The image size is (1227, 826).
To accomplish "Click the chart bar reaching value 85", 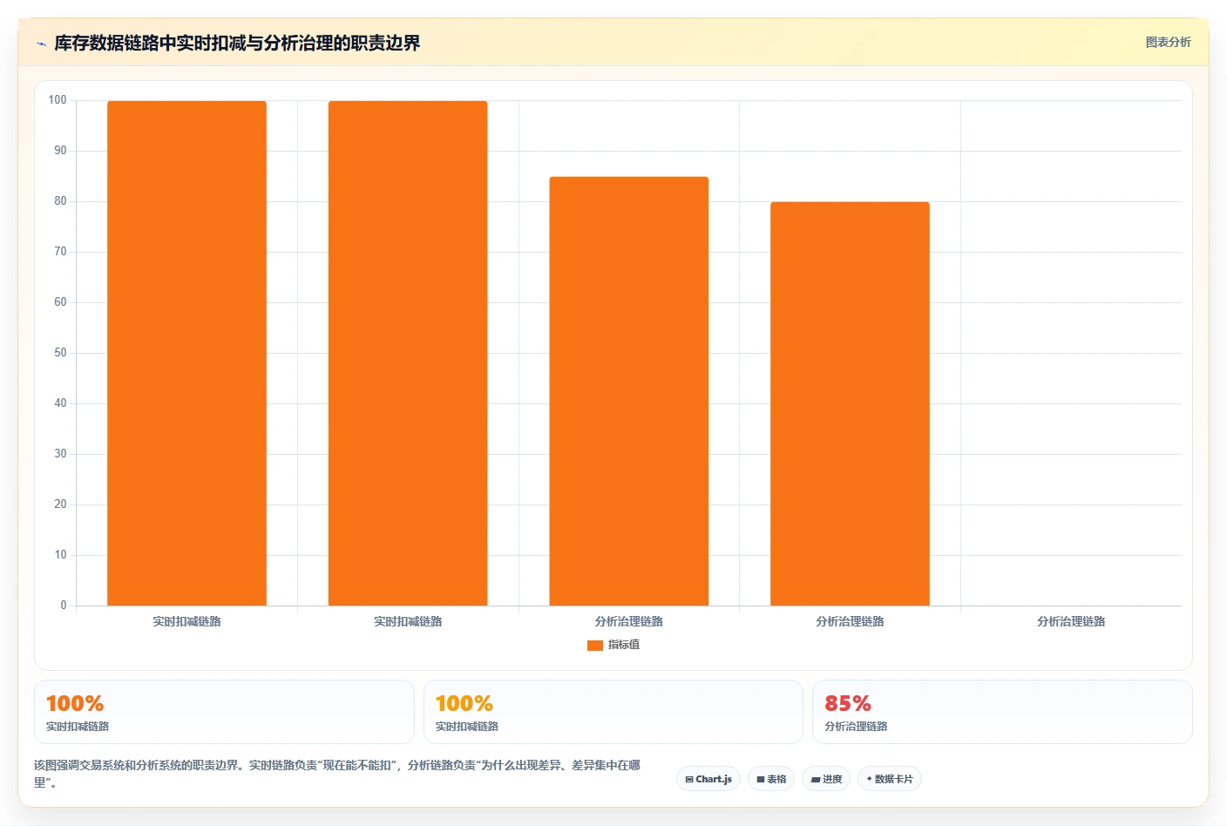I will coord(629,391).
